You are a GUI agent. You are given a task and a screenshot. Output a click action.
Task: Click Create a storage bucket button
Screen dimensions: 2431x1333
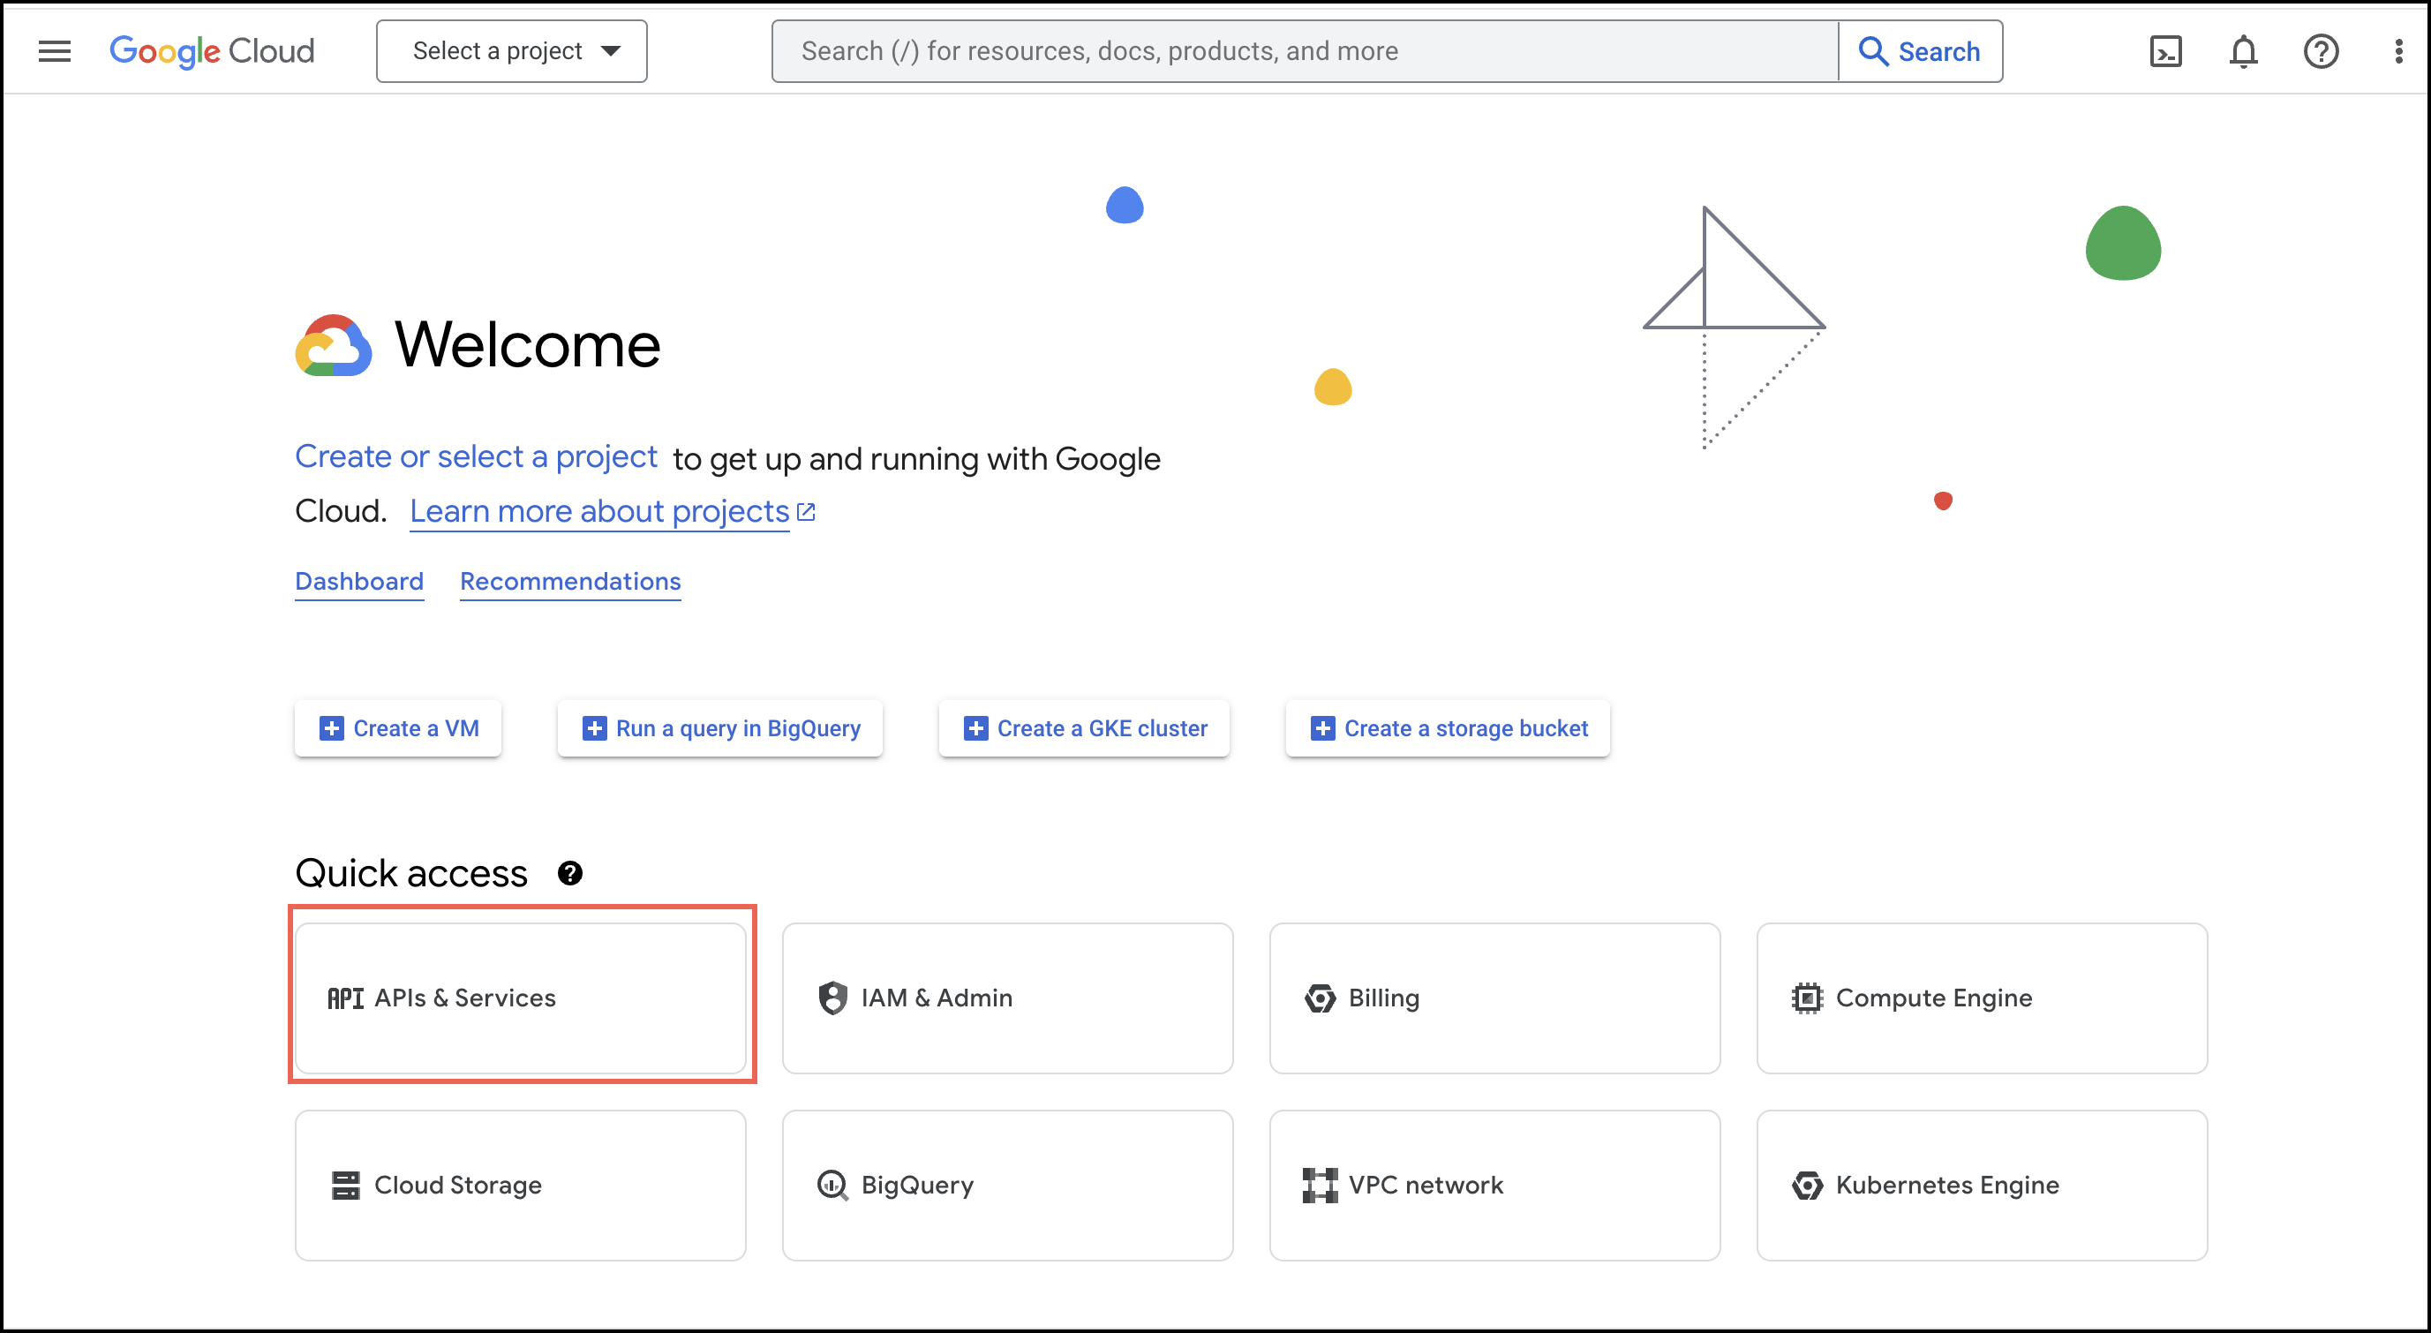(x=1448, y=728)
